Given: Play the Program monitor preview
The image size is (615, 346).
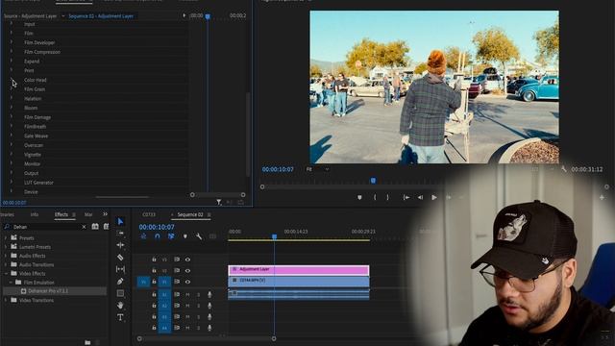Looking at the screenshot, I should click(x=434, y=197).
